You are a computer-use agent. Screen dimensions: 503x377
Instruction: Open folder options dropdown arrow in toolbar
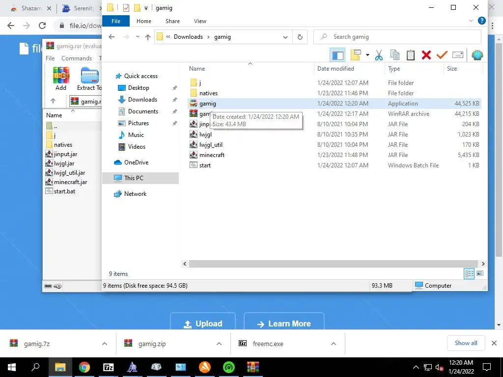[367, 55]
